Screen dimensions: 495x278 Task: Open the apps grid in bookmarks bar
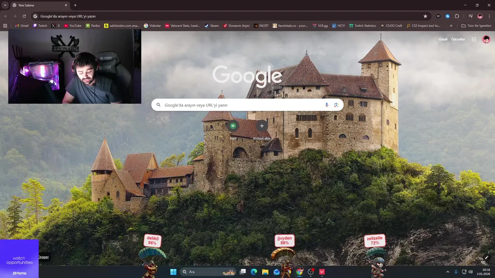point(5,26)
